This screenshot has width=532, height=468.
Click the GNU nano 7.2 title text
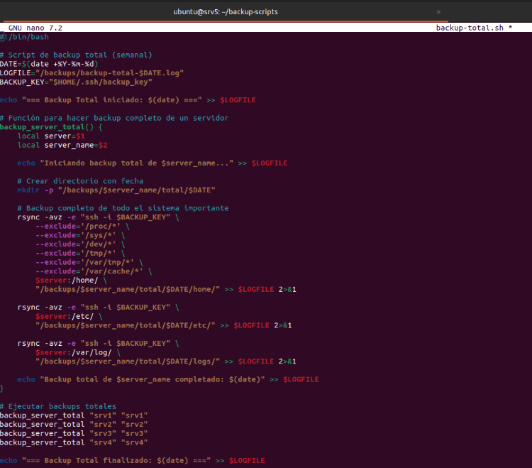[x=35, y=28]
